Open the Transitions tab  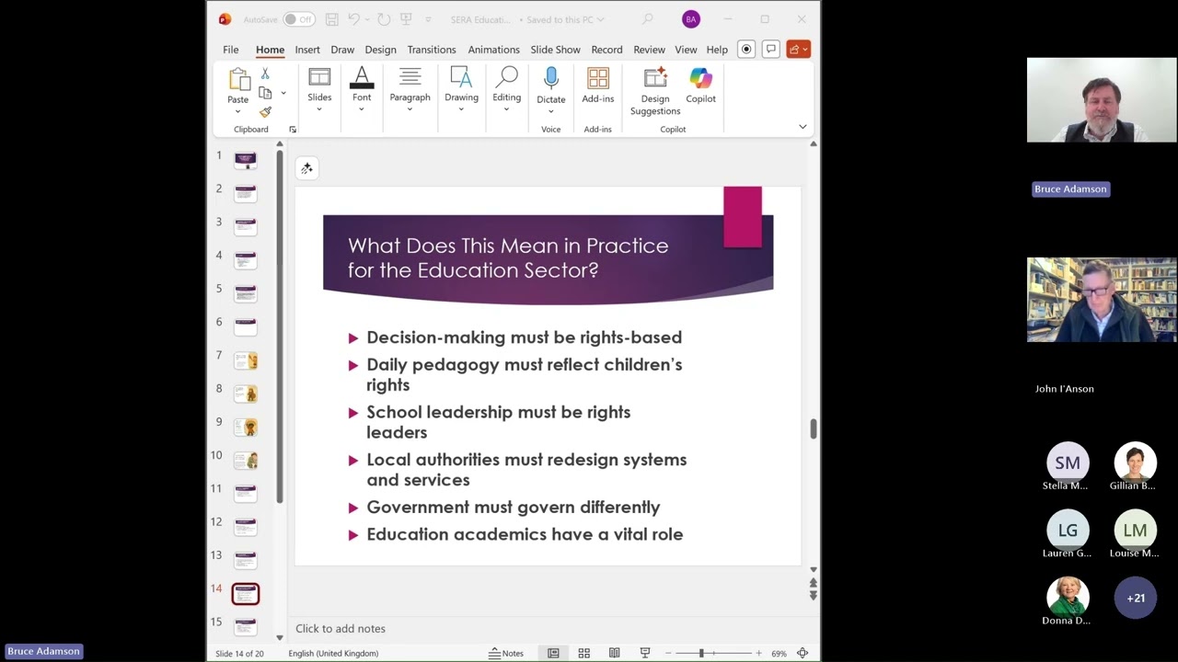tap(432, 50)
